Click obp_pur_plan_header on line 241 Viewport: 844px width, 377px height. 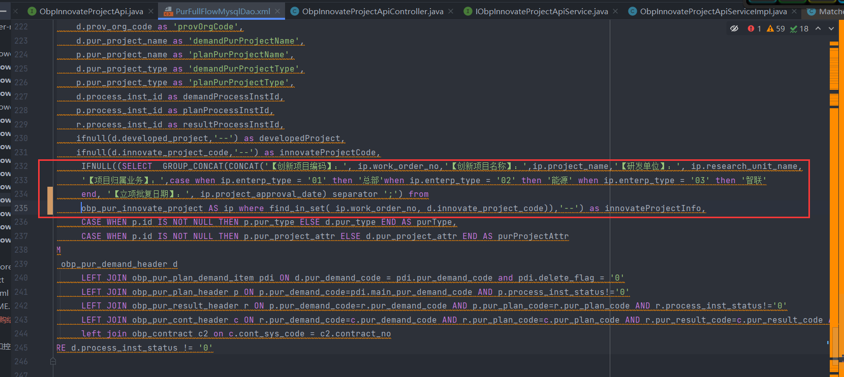180,292
